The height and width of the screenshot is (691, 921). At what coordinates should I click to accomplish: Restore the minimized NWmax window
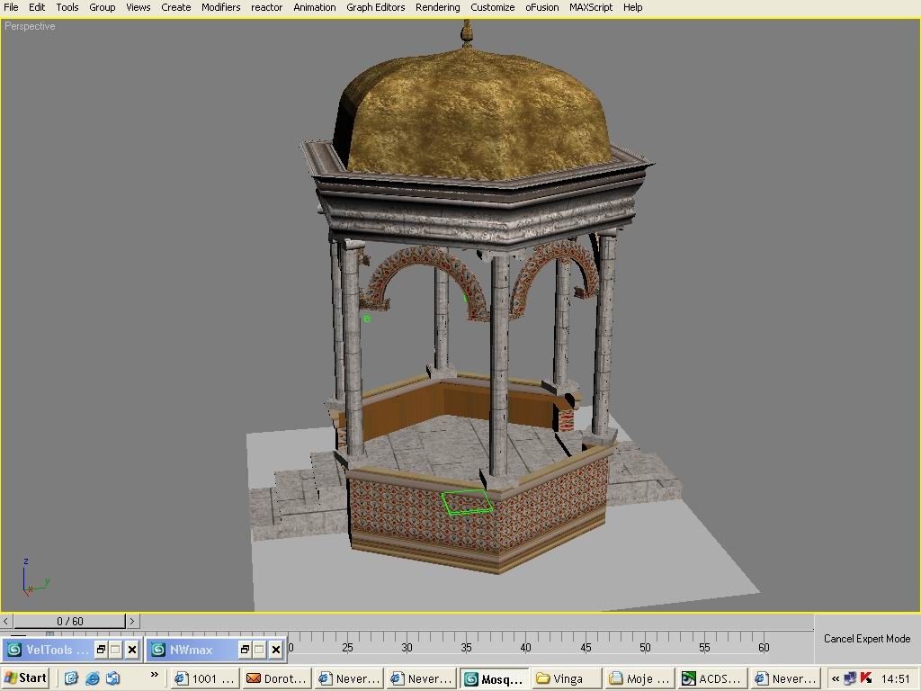coord(245,650)
